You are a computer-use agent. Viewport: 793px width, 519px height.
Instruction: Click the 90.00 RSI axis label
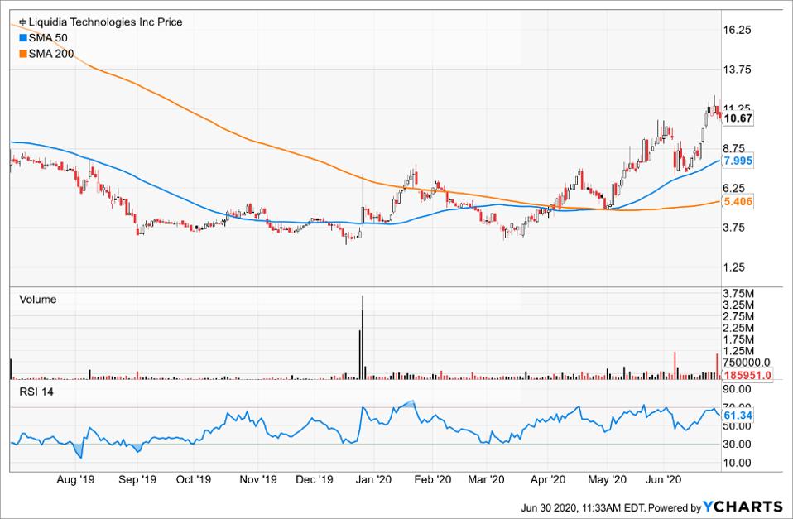(738, 389)
